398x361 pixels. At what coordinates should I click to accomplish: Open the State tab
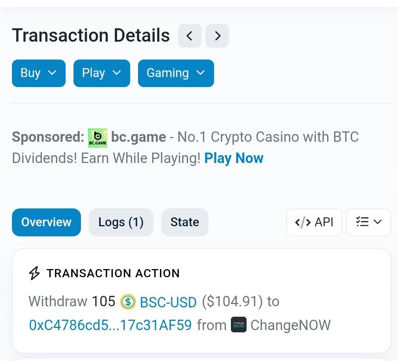185,222
